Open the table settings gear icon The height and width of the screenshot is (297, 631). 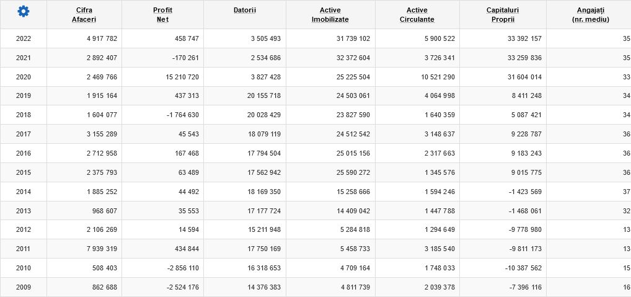pos(24,12)
